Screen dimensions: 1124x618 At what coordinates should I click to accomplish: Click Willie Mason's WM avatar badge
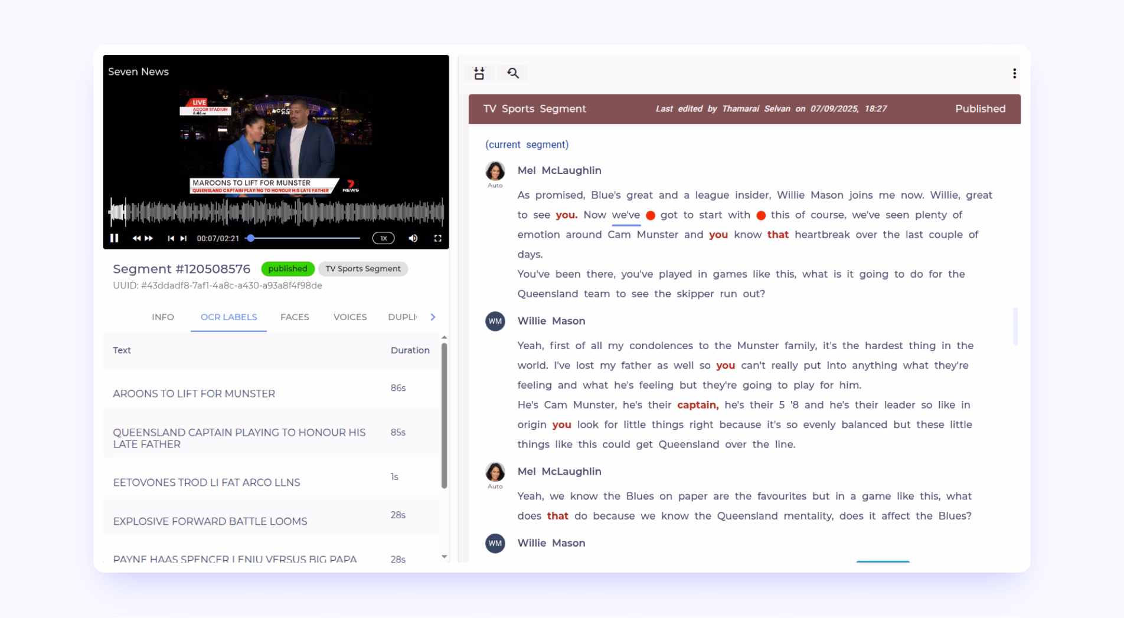[x=495, y=321]
